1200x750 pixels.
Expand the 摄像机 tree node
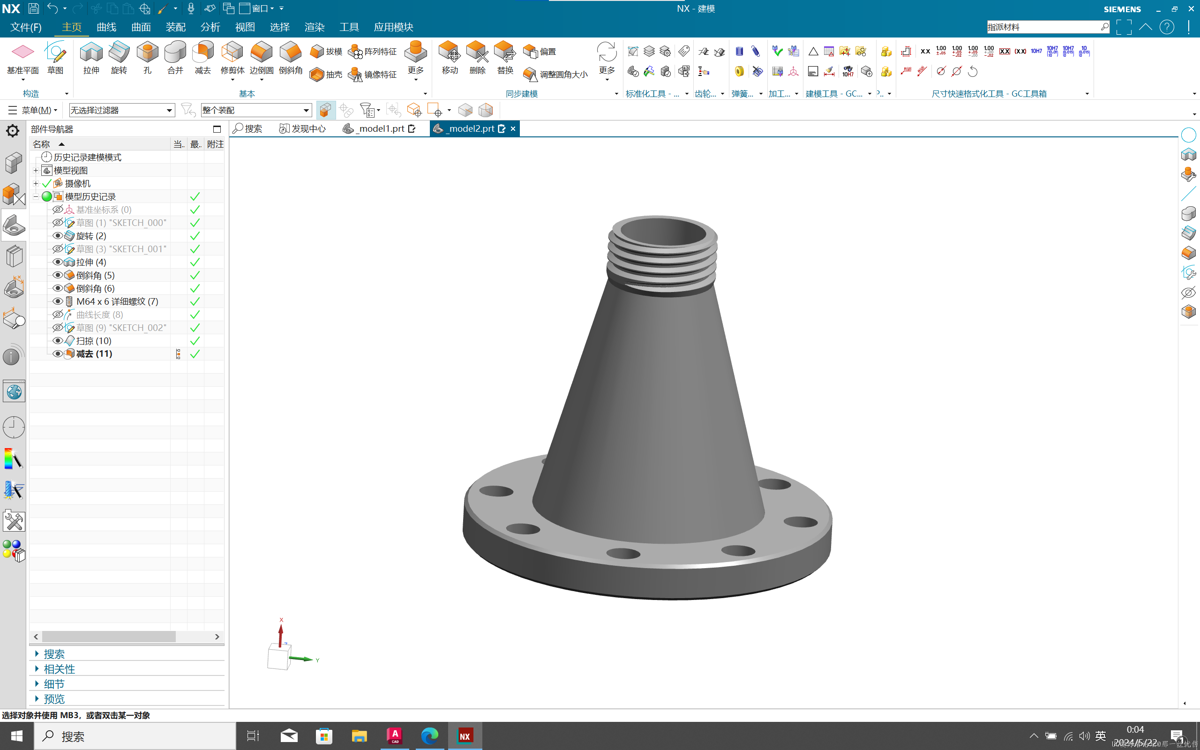pos(36,184)
